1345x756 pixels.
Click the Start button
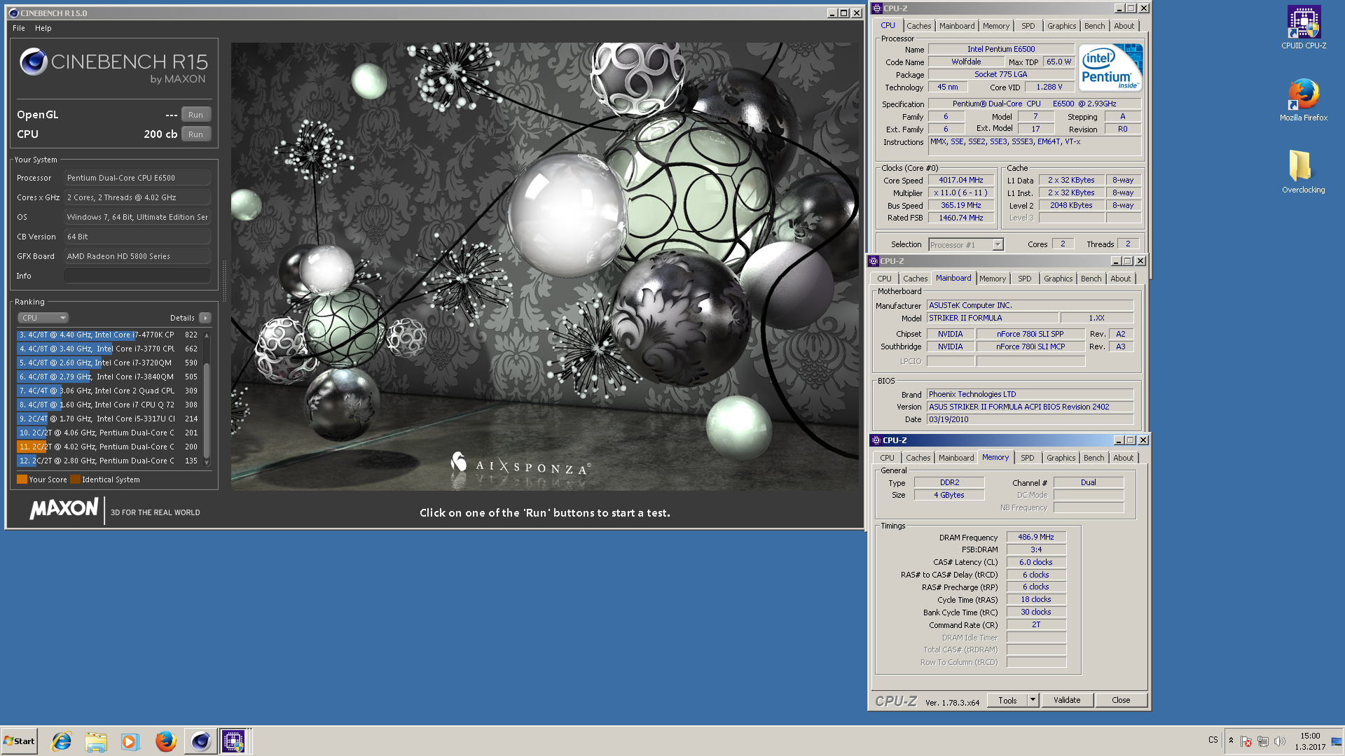click(19, 741)
